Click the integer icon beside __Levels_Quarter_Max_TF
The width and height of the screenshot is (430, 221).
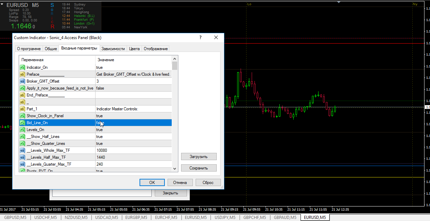(x=23, y=164)
